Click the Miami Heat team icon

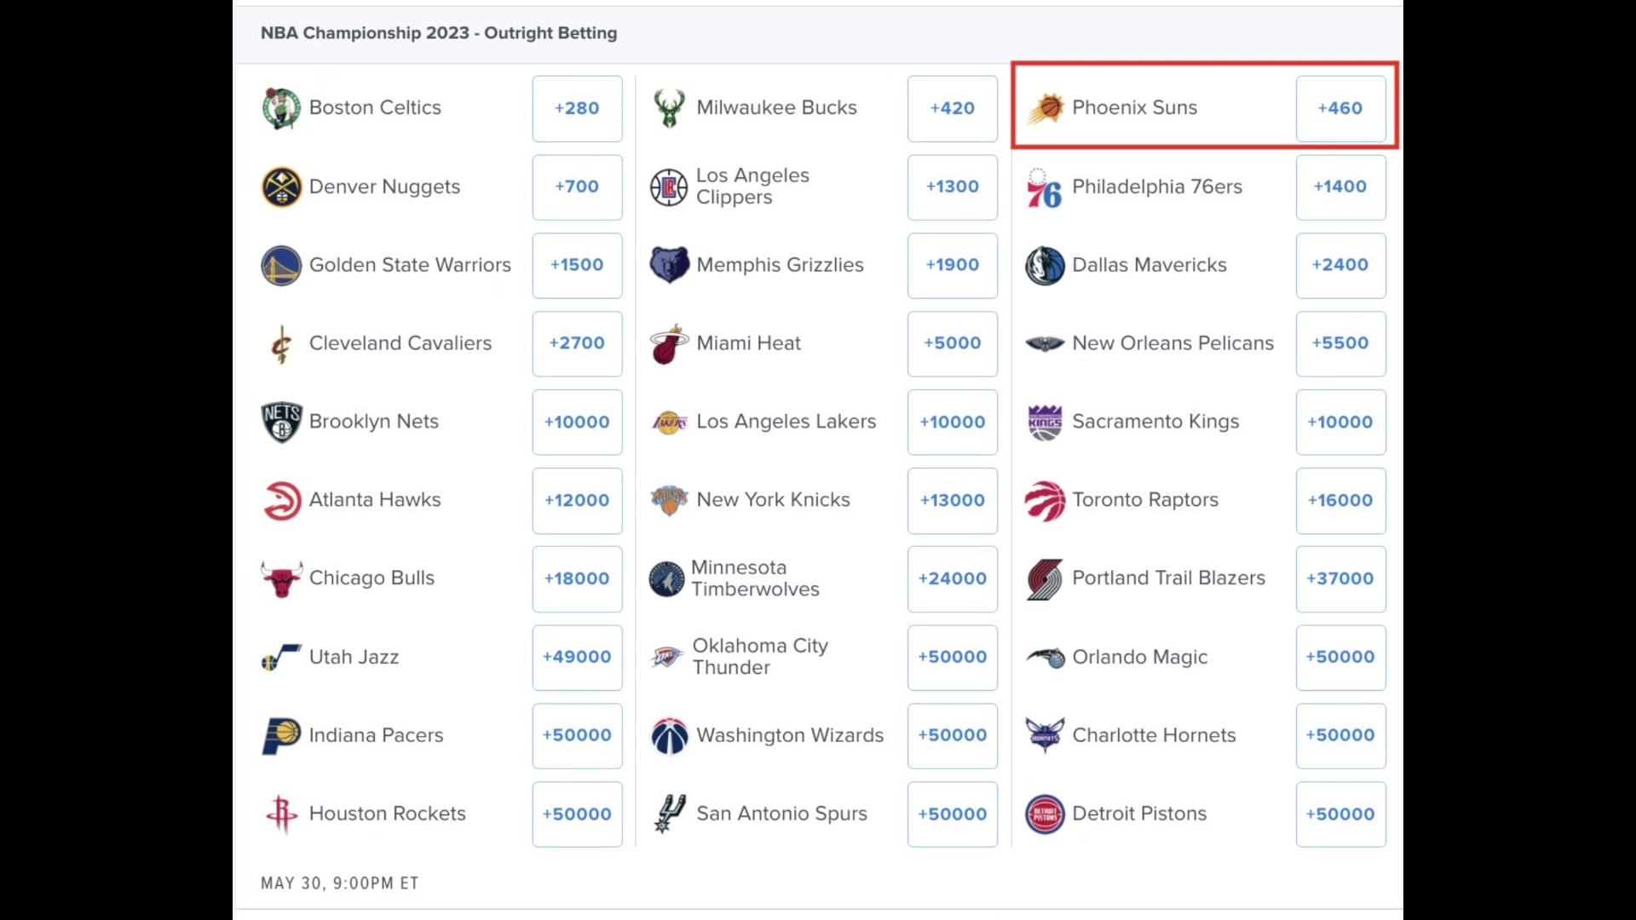[667, 344]
